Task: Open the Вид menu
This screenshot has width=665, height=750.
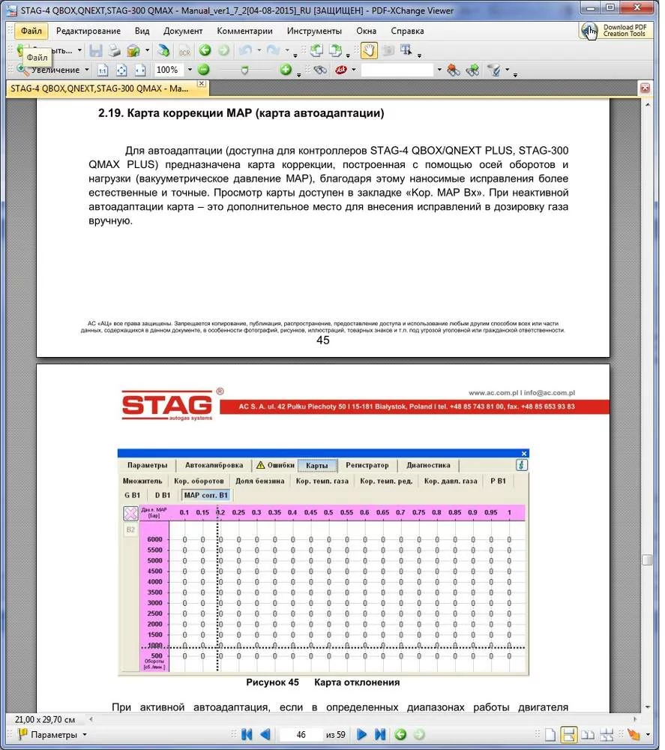Action: 142,31
